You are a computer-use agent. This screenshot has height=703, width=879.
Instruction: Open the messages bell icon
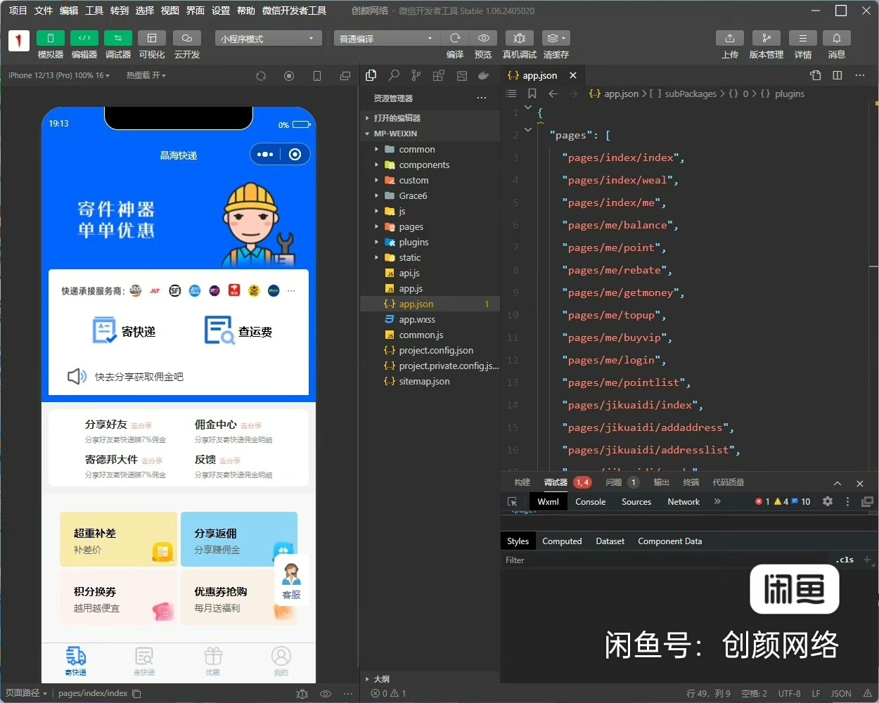click(x=837, y=38)
